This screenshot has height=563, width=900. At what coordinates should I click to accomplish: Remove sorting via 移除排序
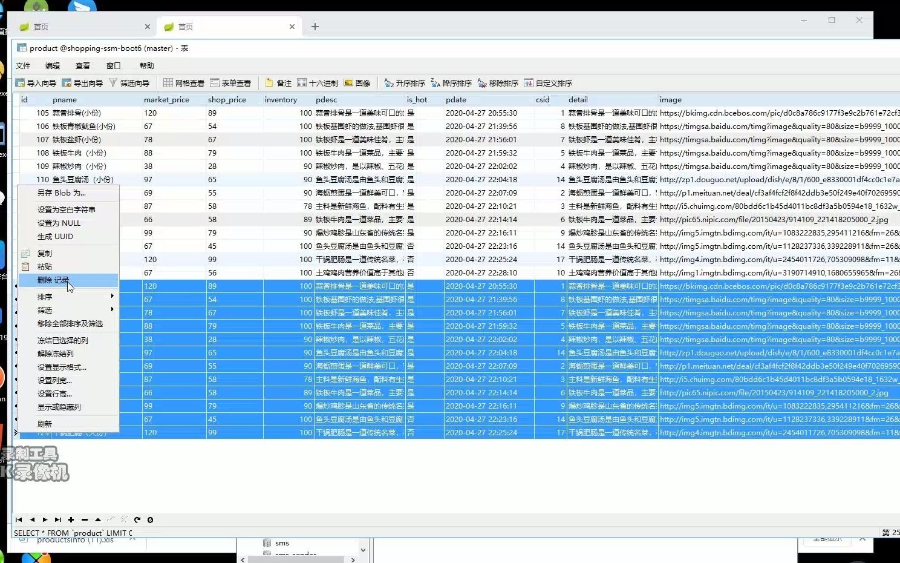pyautogui.click(x=498, y=83)
